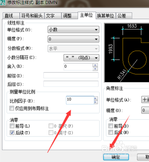Check linear 前导(L) zero suppression
The width and height of the screenshot is (149, 162).
[x=12, y=126]
